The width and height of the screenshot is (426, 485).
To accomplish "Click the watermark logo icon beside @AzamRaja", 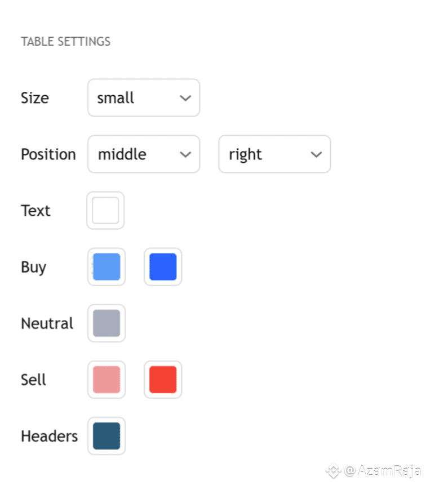I will coord(333,470).
